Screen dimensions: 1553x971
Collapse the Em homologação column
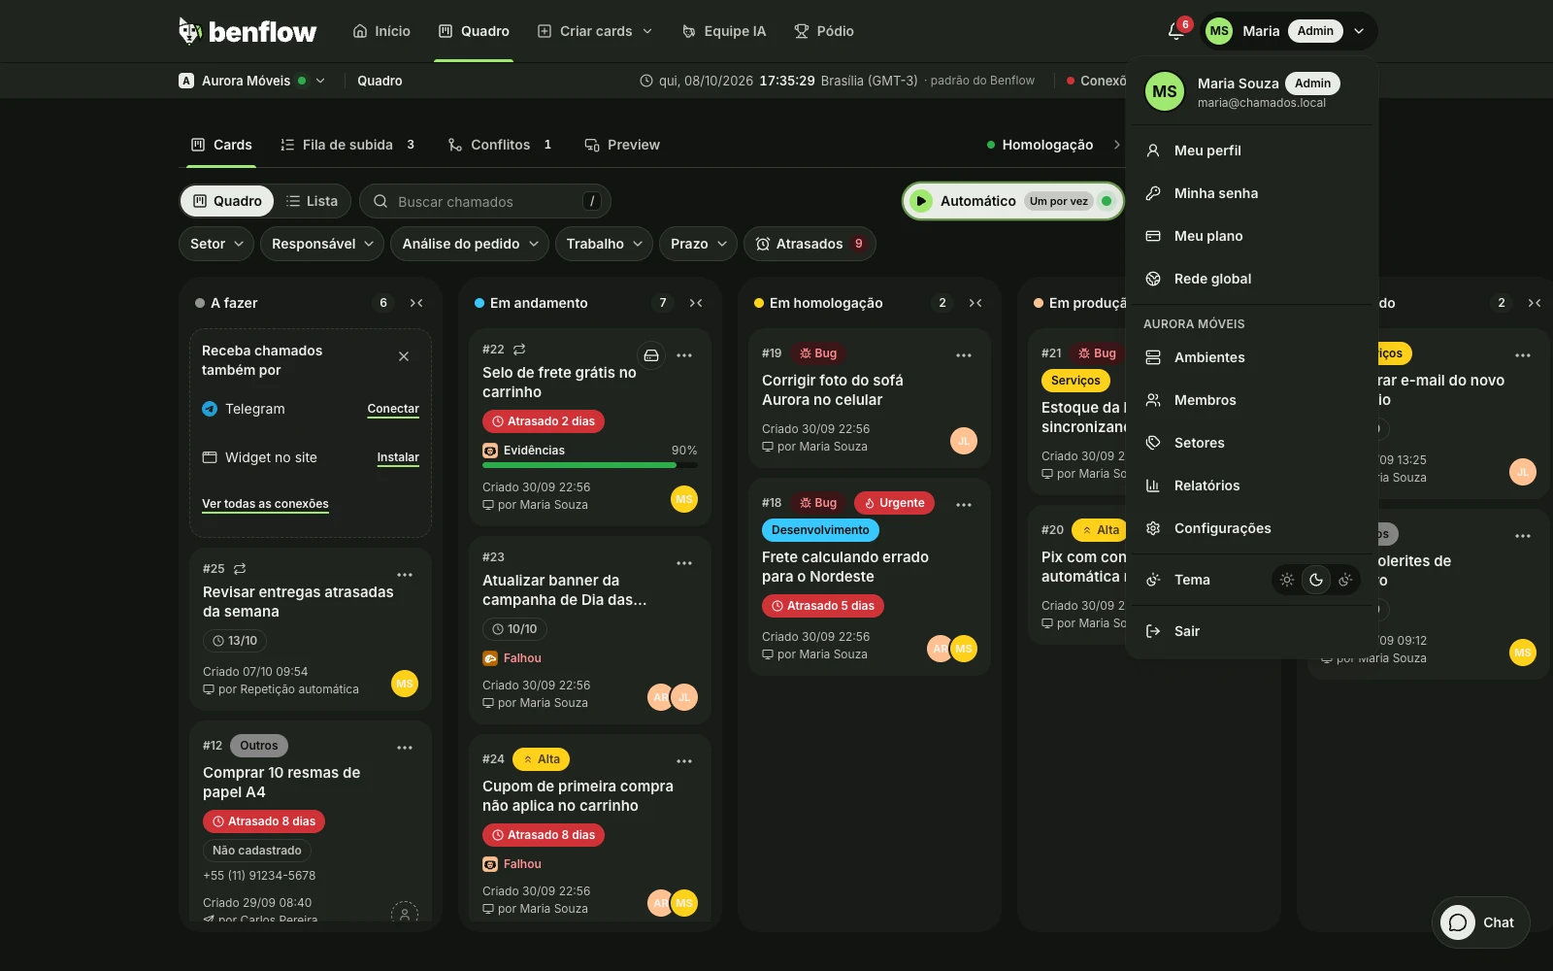[x=975, y=303]
